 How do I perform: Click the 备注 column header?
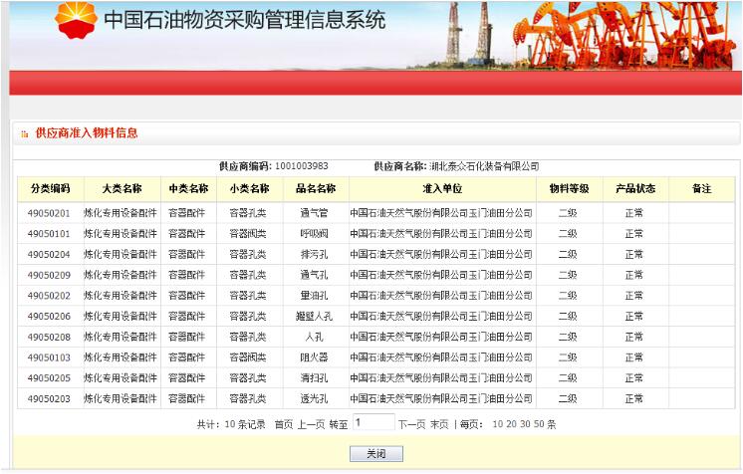pos(702,188)
